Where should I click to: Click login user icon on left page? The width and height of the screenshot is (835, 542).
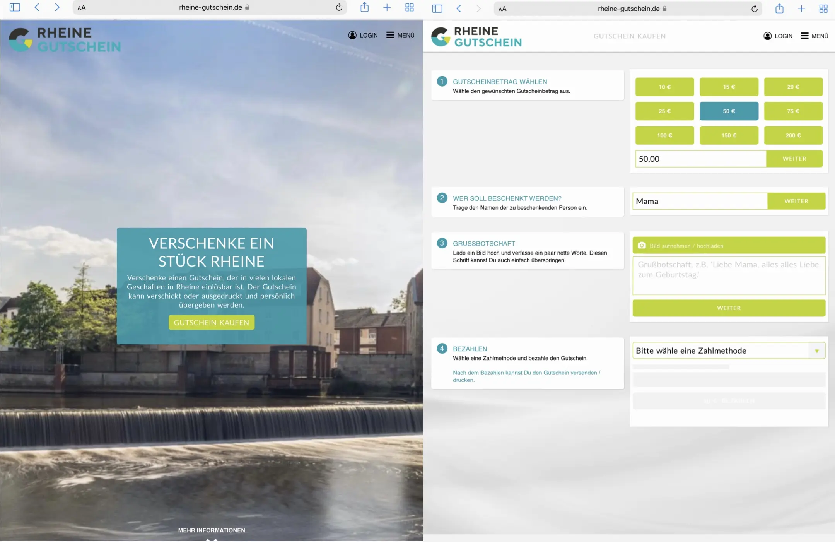[352, 35]
